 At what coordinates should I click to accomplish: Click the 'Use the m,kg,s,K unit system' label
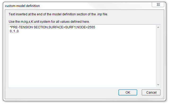click(49, 22)
